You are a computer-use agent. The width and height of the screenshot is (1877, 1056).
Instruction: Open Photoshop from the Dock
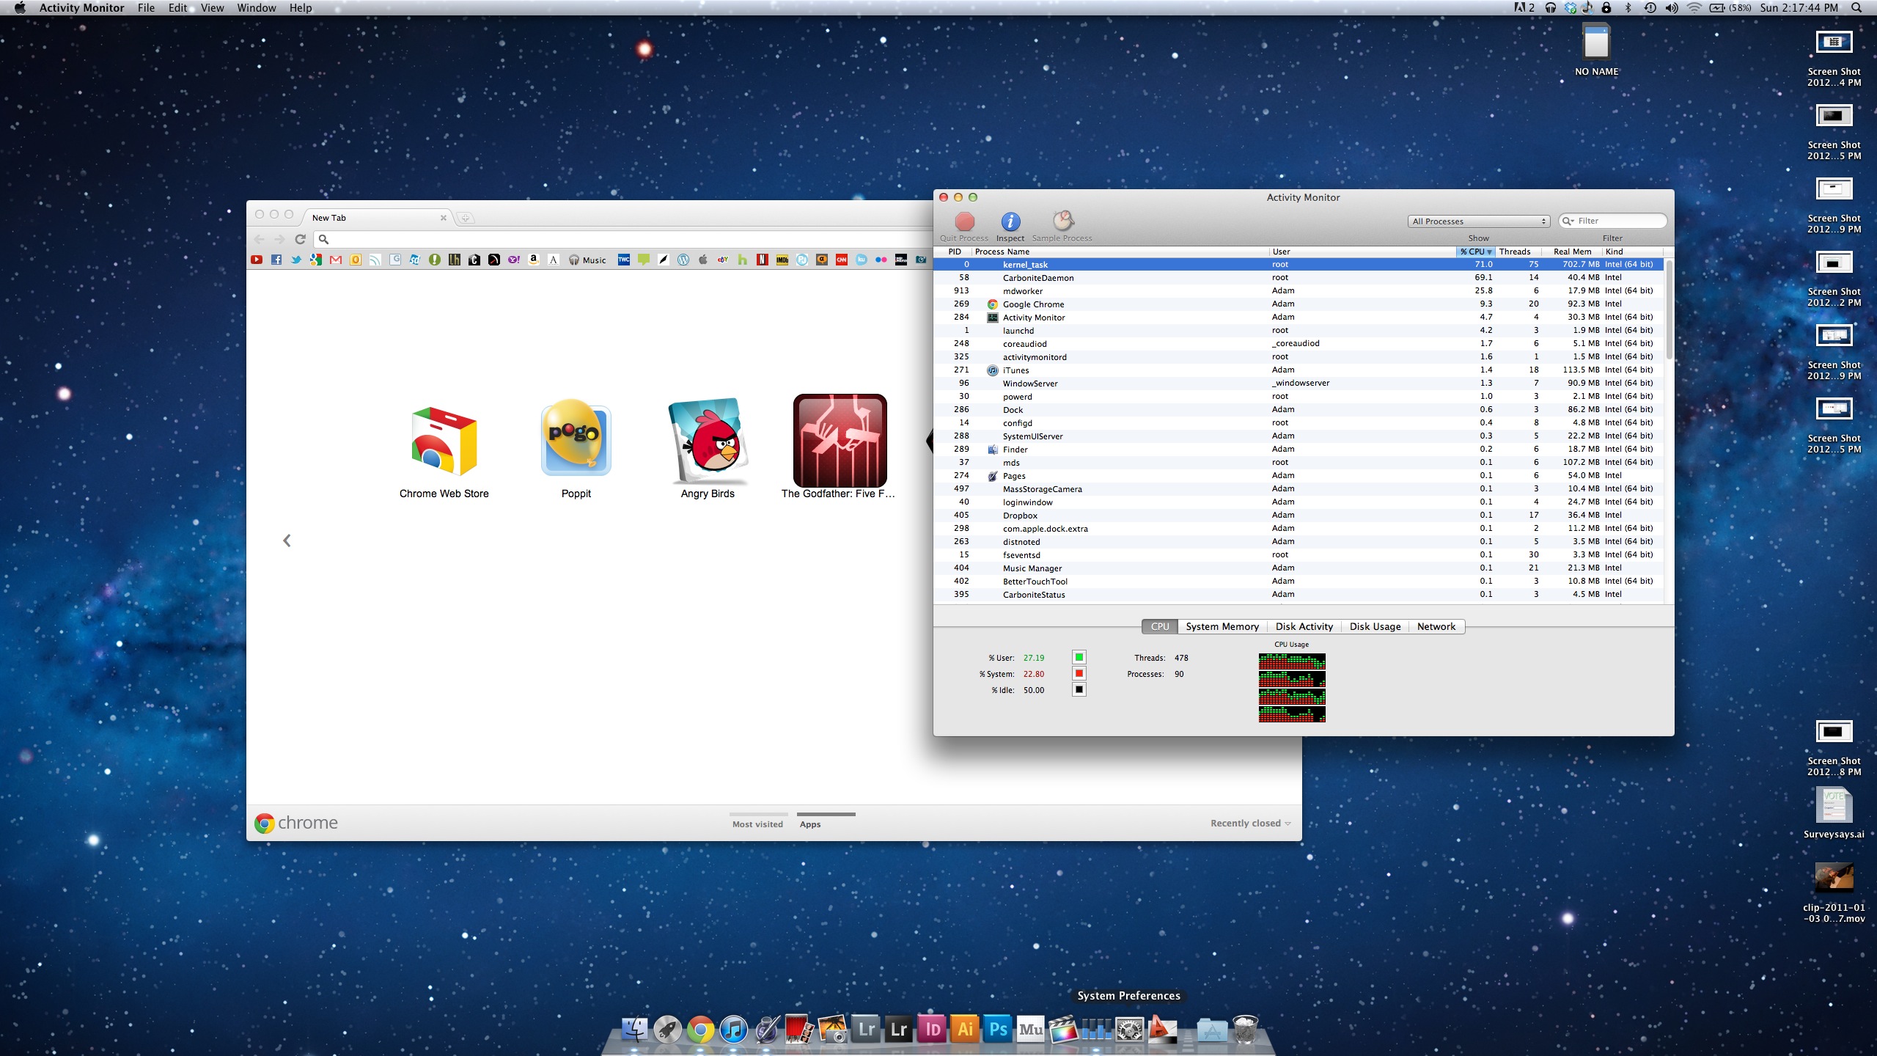pyautogui.click(x=998, y=1030)
